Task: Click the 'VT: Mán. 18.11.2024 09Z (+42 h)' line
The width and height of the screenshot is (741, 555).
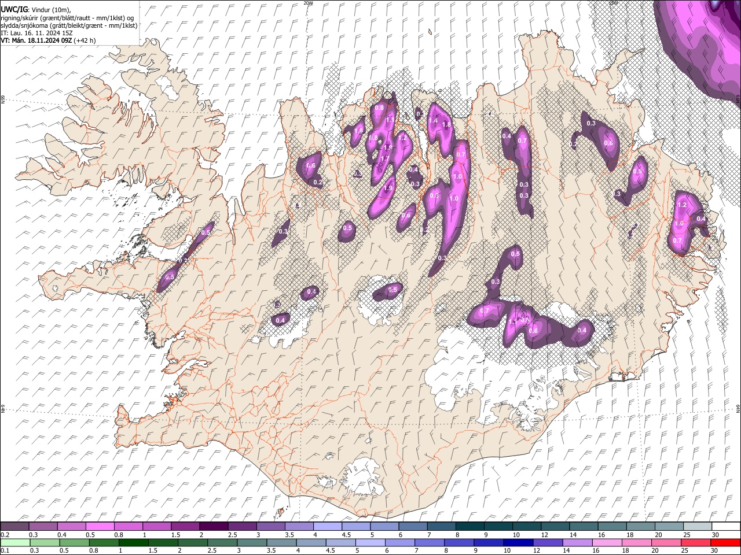Action: point(49,40)
